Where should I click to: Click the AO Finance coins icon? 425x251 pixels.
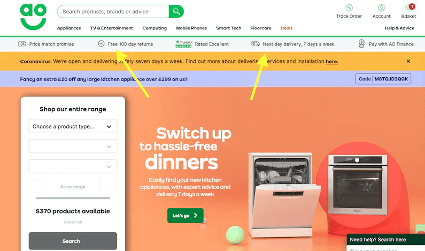point(361,44)
